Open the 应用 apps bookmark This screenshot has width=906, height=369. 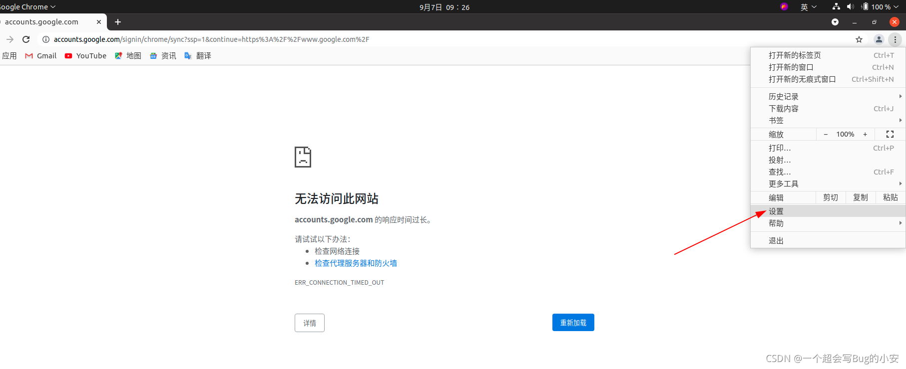(9, 56)
